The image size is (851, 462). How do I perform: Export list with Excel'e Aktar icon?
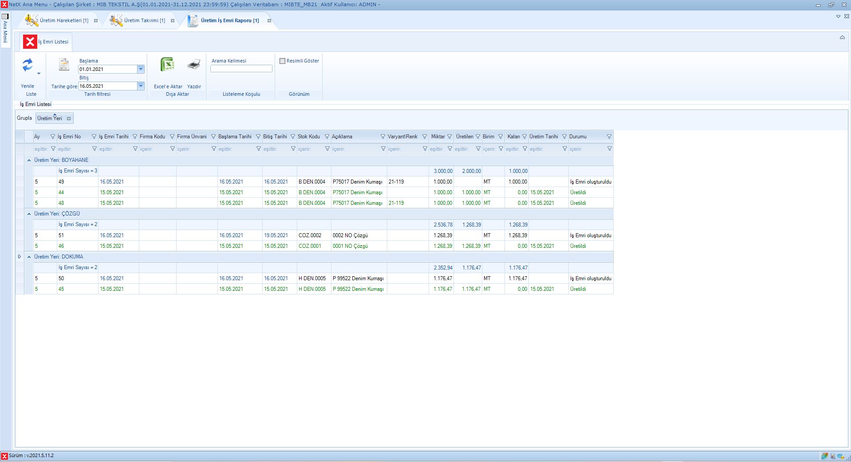pos(167,65)
